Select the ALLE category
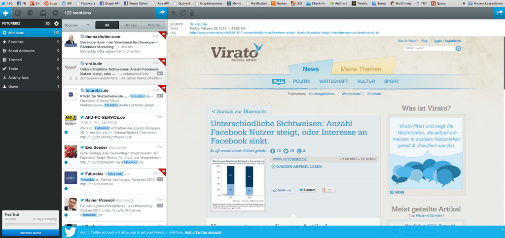Screen dimensions: 505x238 coord(278,81)
